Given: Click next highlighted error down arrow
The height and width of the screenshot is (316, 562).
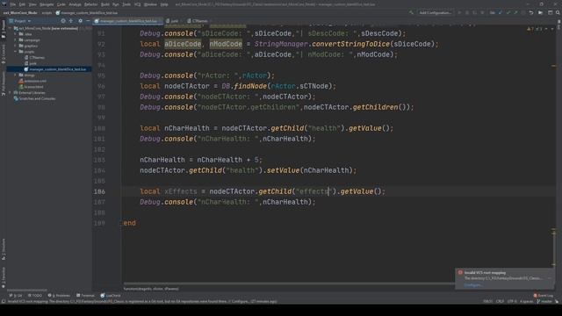Looking at the screenshot, I should click(552, 29).
